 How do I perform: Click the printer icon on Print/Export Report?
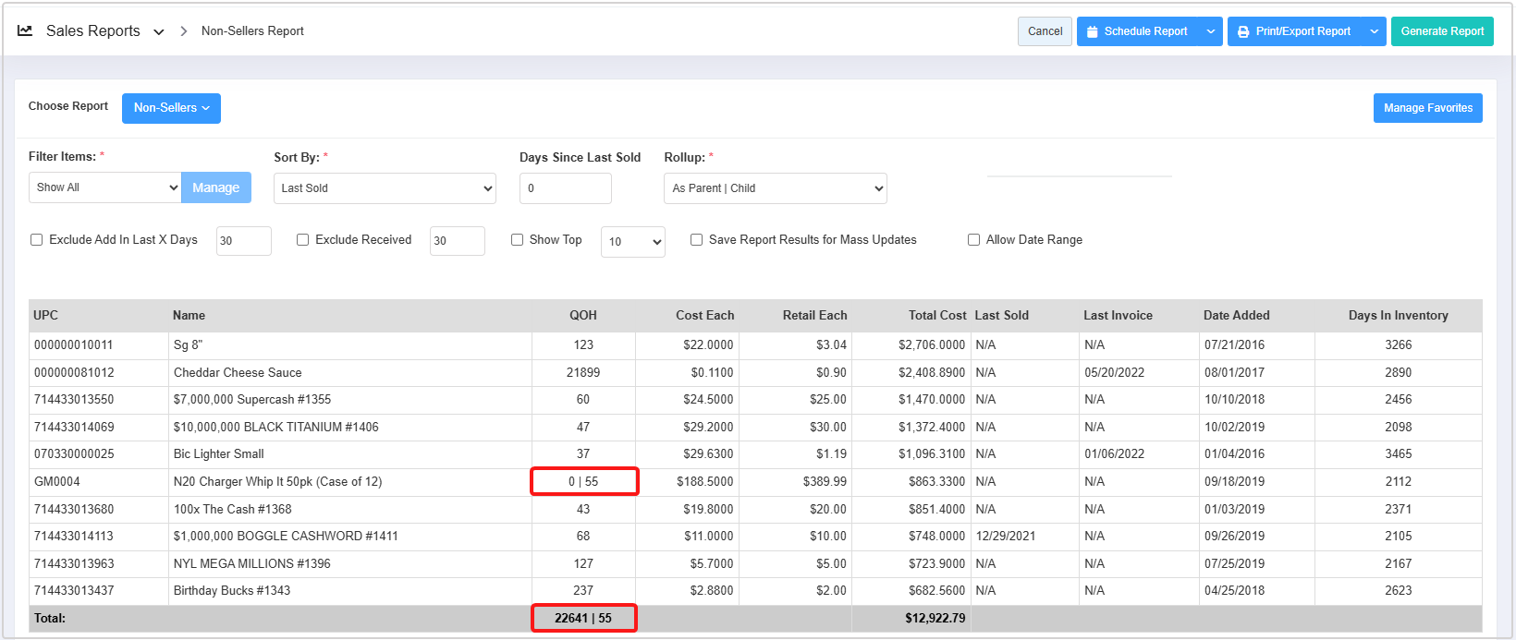[x=1243, y=31]
